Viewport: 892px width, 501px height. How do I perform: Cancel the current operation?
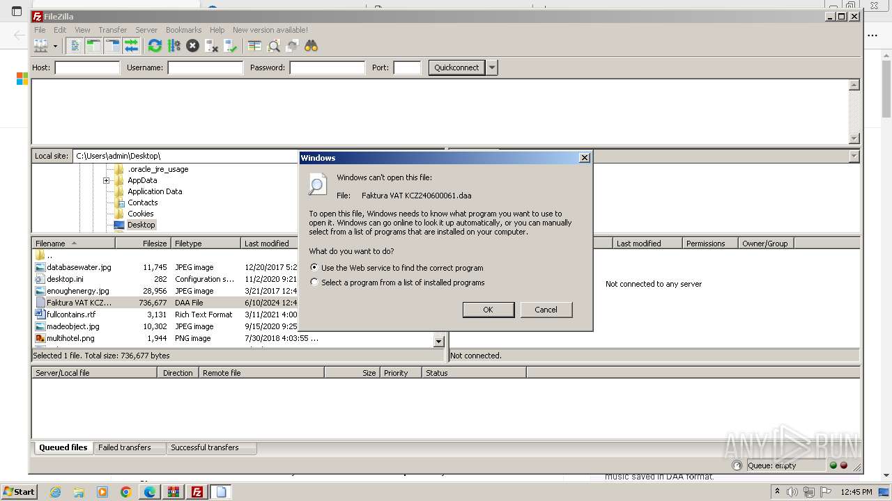(192, 46)
